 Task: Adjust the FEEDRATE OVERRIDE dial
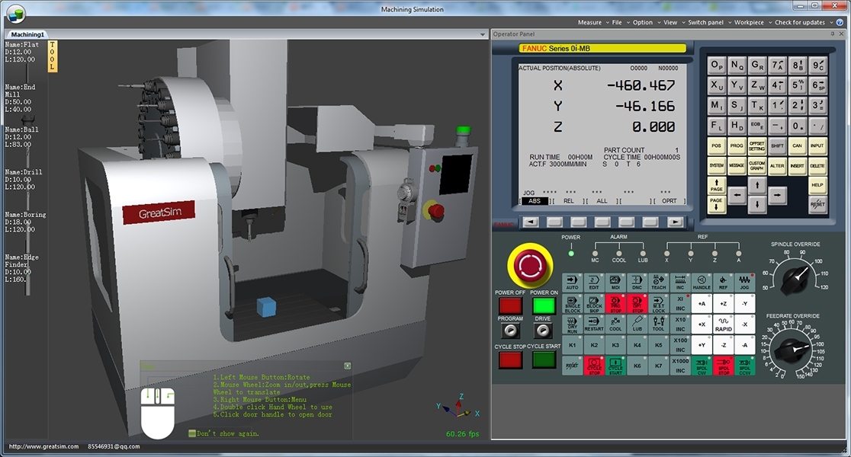793,350
